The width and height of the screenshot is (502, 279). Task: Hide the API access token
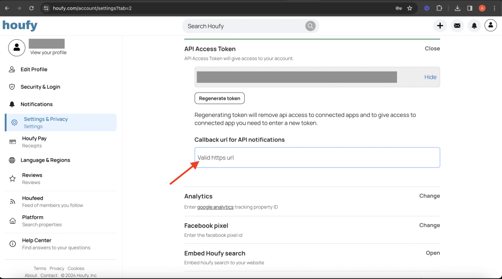(x=430, y=77)
